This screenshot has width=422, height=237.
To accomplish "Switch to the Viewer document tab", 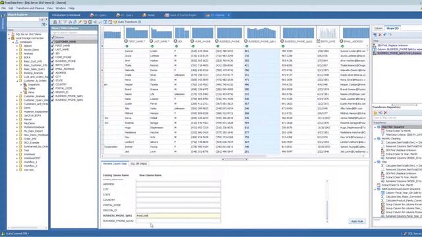I will point(149,15).
